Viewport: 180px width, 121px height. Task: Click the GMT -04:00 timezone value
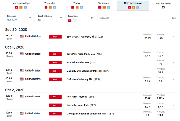click(12, 20)
